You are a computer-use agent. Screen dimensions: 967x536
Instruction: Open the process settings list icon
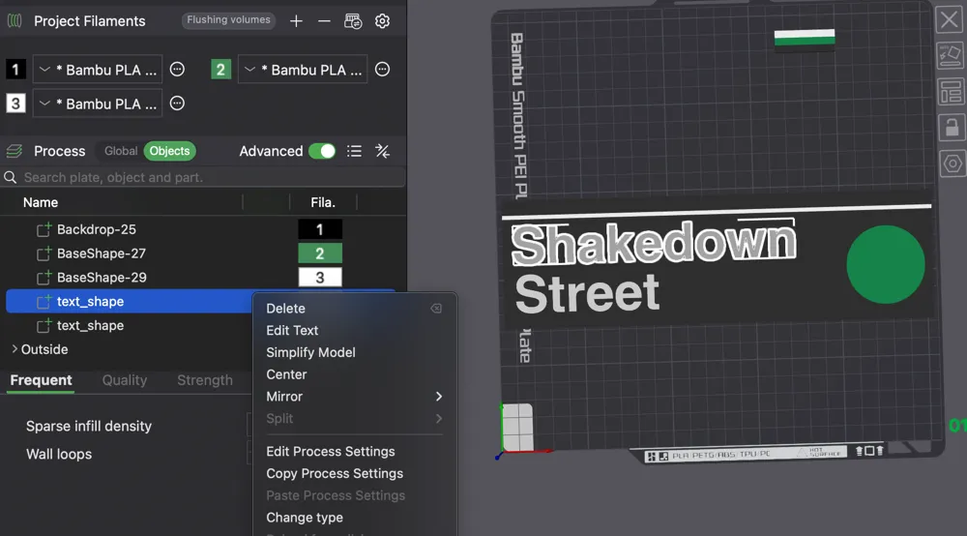pos(354,151)
